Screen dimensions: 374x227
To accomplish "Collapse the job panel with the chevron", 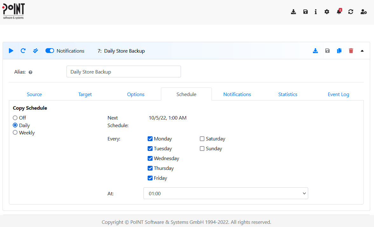I will pyautogui.click(x=362, y=50).
